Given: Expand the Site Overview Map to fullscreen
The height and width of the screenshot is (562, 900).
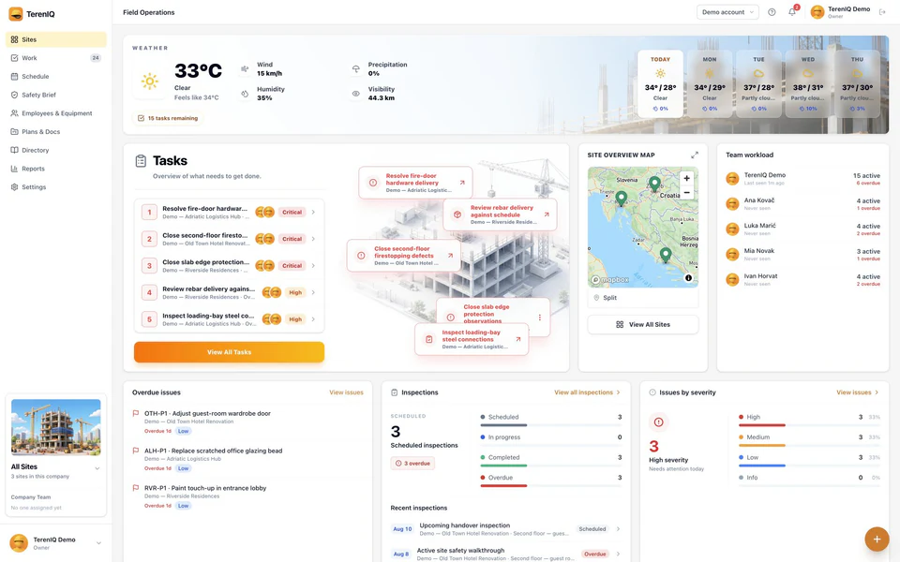Looking at the screenshot, I should (x=695, y=155).
